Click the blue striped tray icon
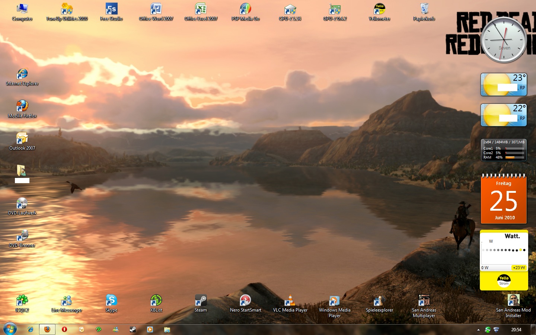The width and height of the screenshot is (536, 335). click(496, 329)
